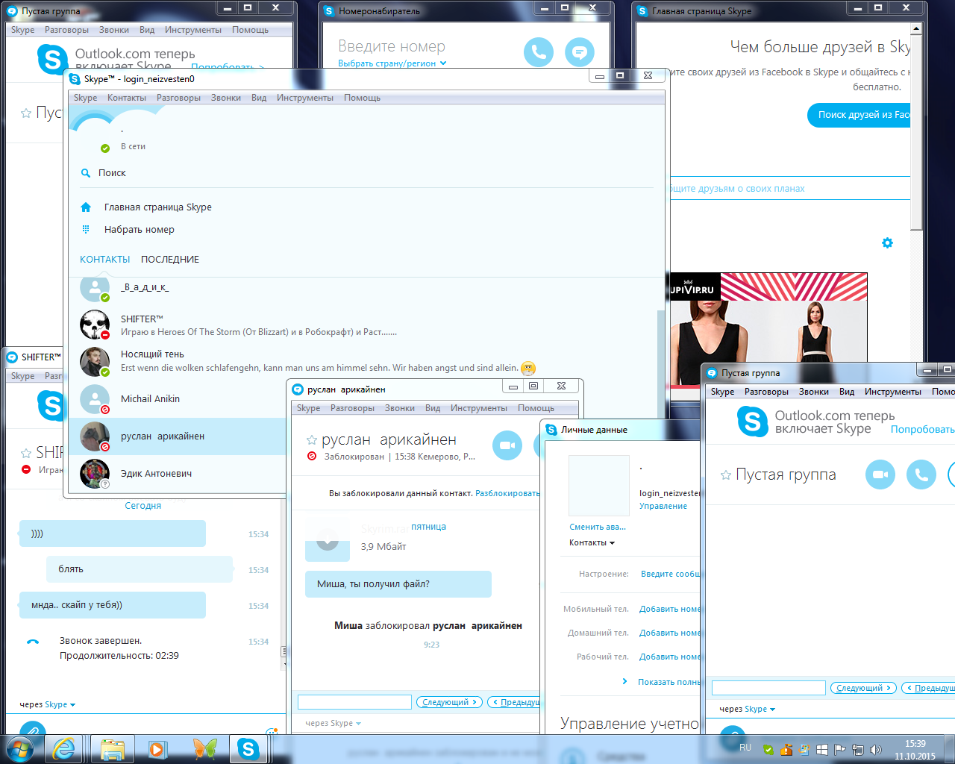Screen dimensions: 955x764
Task: Open Инструменты menu in main Skype window
Action: click(x=305, y=98)
